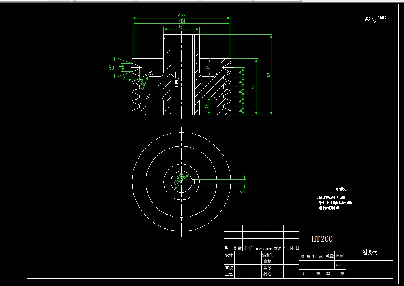Click the 阶段标记 stage mark header
The height and width of the screenshot is (286, 404).
(311, 256)
